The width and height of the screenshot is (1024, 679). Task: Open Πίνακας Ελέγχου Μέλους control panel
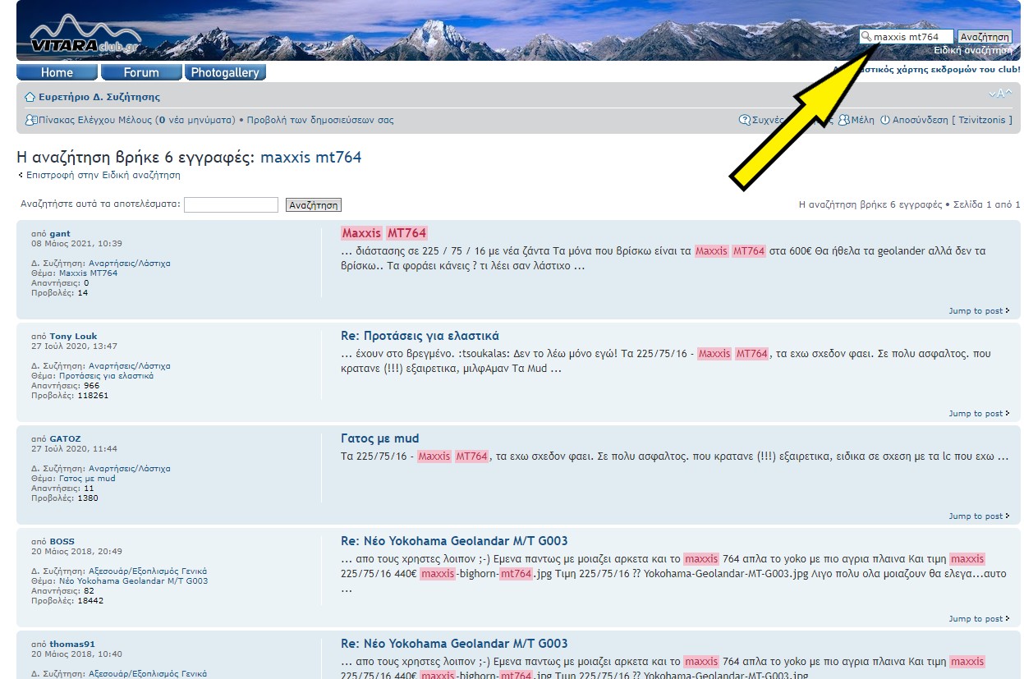coord(95,120)
